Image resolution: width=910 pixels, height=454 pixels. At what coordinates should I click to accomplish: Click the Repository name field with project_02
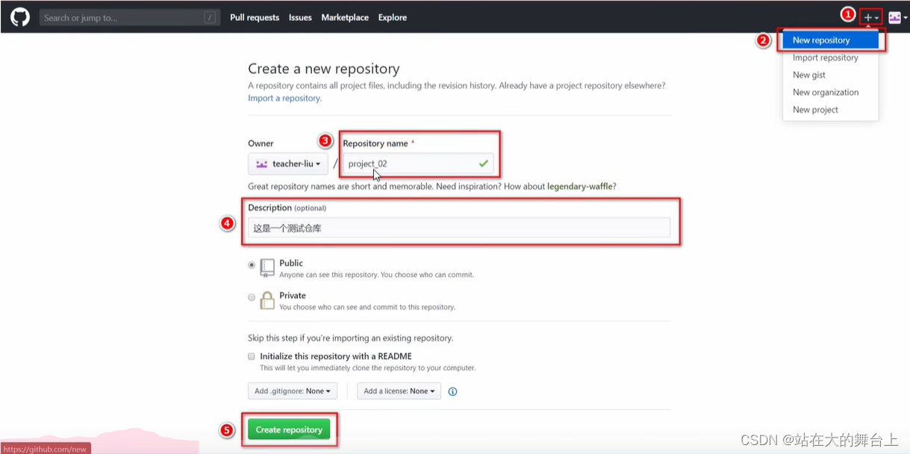[418, 164]
